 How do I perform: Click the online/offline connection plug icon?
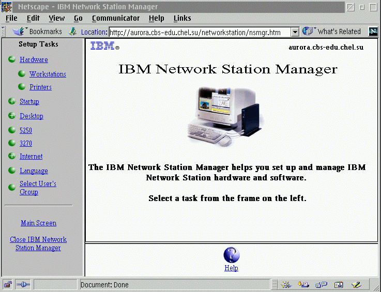coord(23,284)
